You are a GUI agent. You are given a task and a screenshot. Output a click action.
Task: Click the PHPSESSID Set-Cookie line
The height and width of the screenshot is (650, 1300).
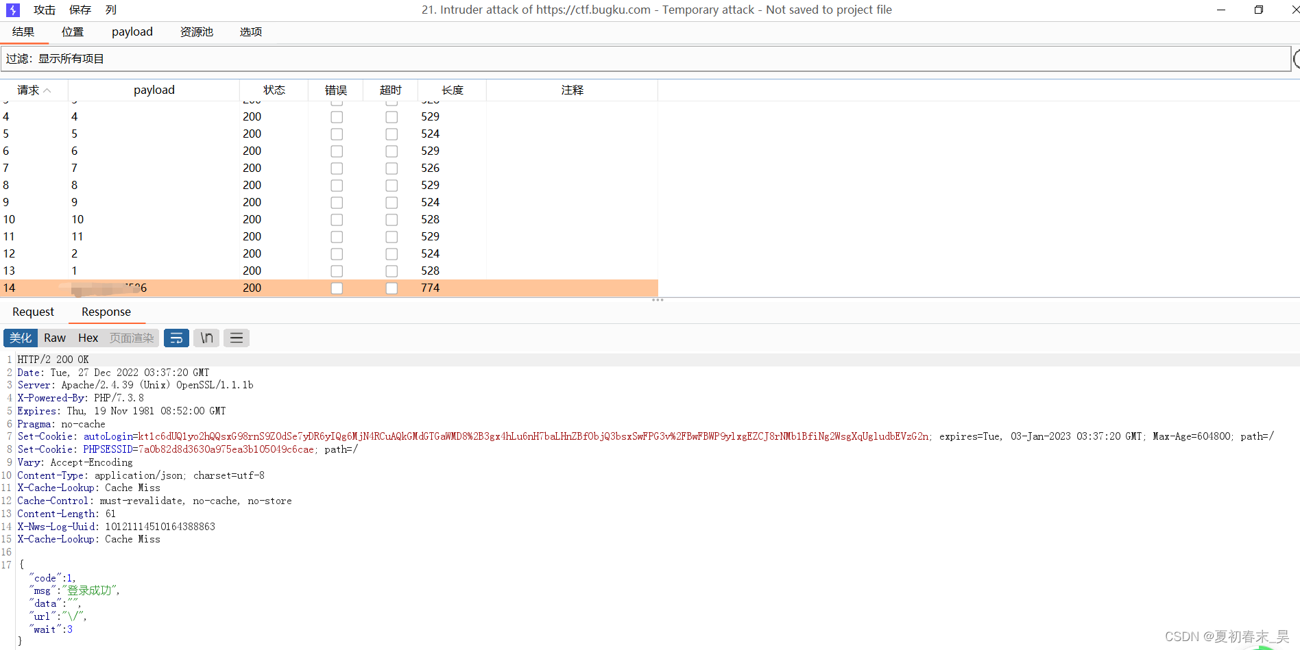tap(187, 449)
